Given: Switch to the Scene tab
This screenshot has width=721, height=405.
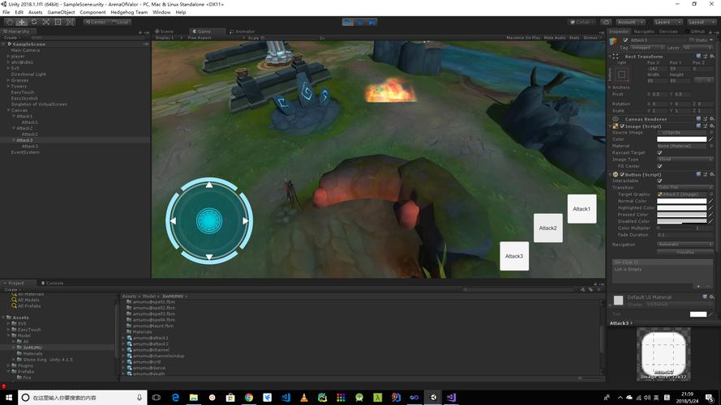Looking at the screenshot, I should click(164, 32).
